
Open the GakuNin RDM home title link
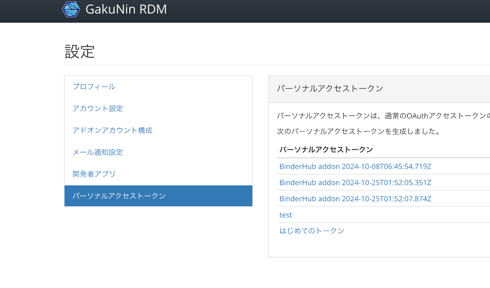point(126,9)
